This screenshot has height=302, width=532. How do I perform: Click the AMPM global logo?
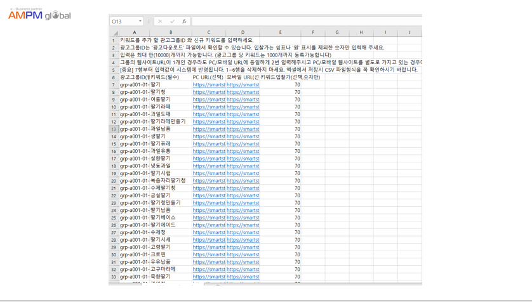tap(39, 14)
